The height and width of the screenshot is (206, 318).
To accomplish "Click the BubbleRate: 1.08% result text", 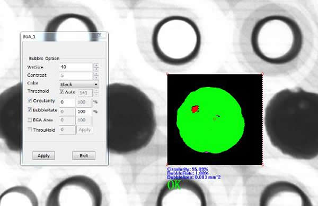I will tap(188, 173).
